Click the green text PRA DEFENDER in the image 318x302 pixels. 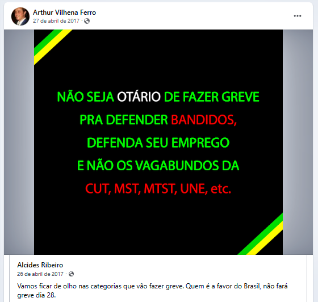124,120
